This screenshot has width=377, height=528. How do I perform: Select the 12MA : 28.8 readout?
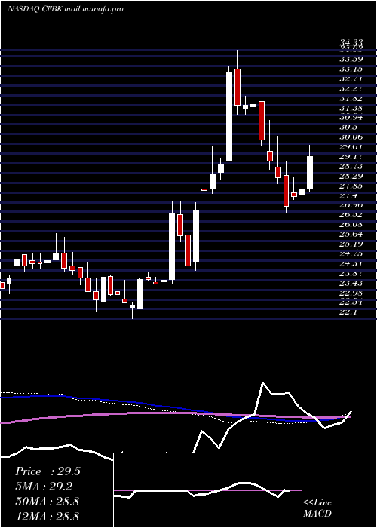click(47, 516)
